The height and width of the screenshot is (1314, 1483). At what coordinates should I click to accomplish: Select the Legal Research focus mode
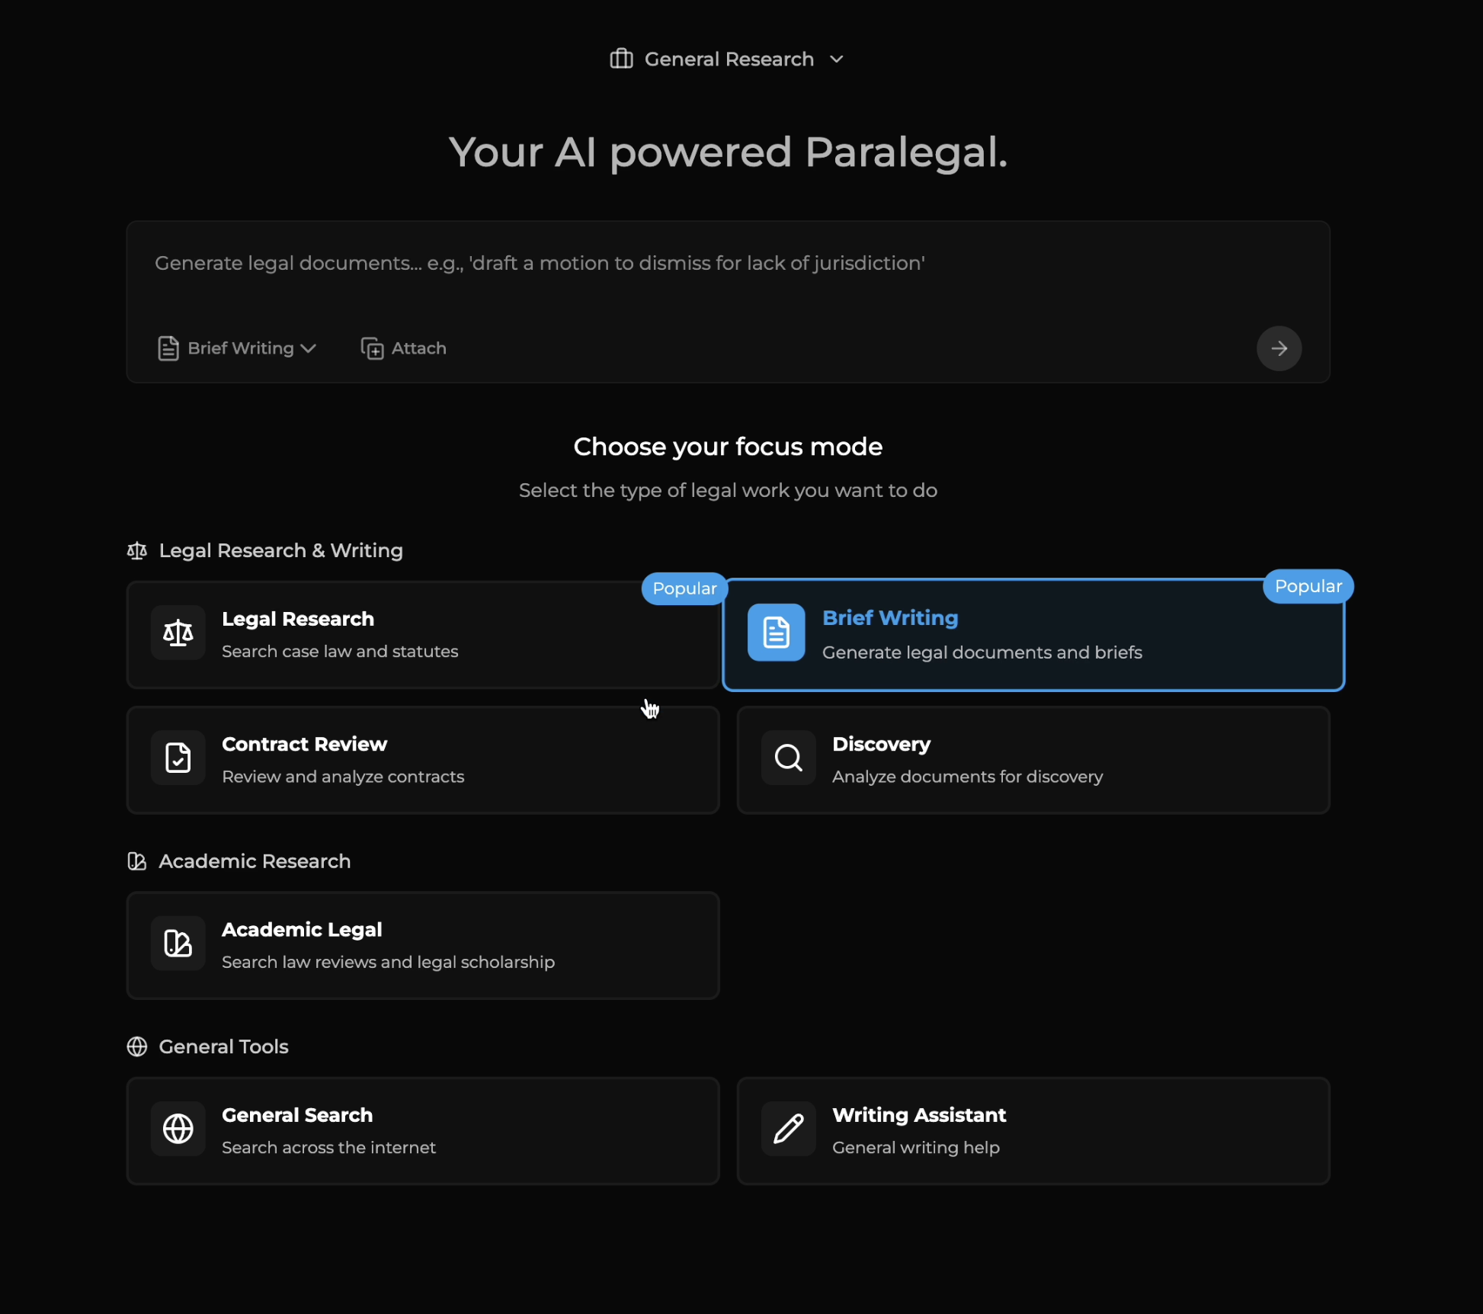423,635
